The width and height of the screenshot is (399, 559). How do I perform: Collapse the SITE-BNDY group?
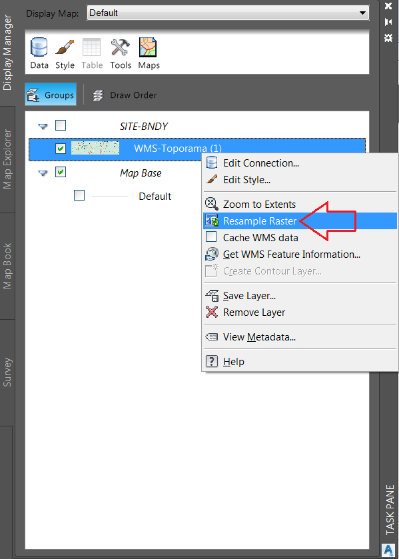[x=43, y=126]
